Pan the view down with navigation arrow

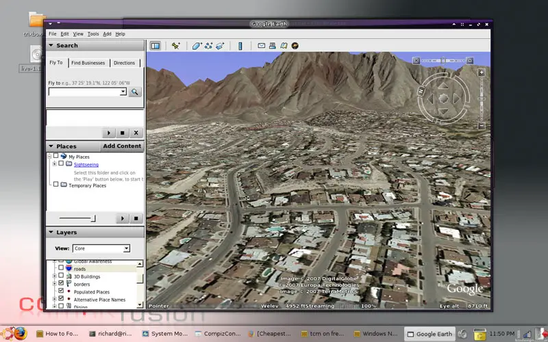point(443,111)
